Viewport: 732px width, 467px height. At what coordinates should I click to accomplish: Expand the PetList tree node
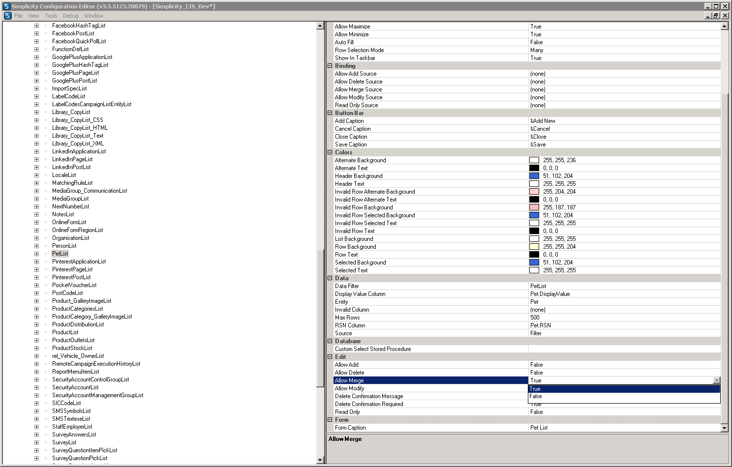tap(36, 254)
